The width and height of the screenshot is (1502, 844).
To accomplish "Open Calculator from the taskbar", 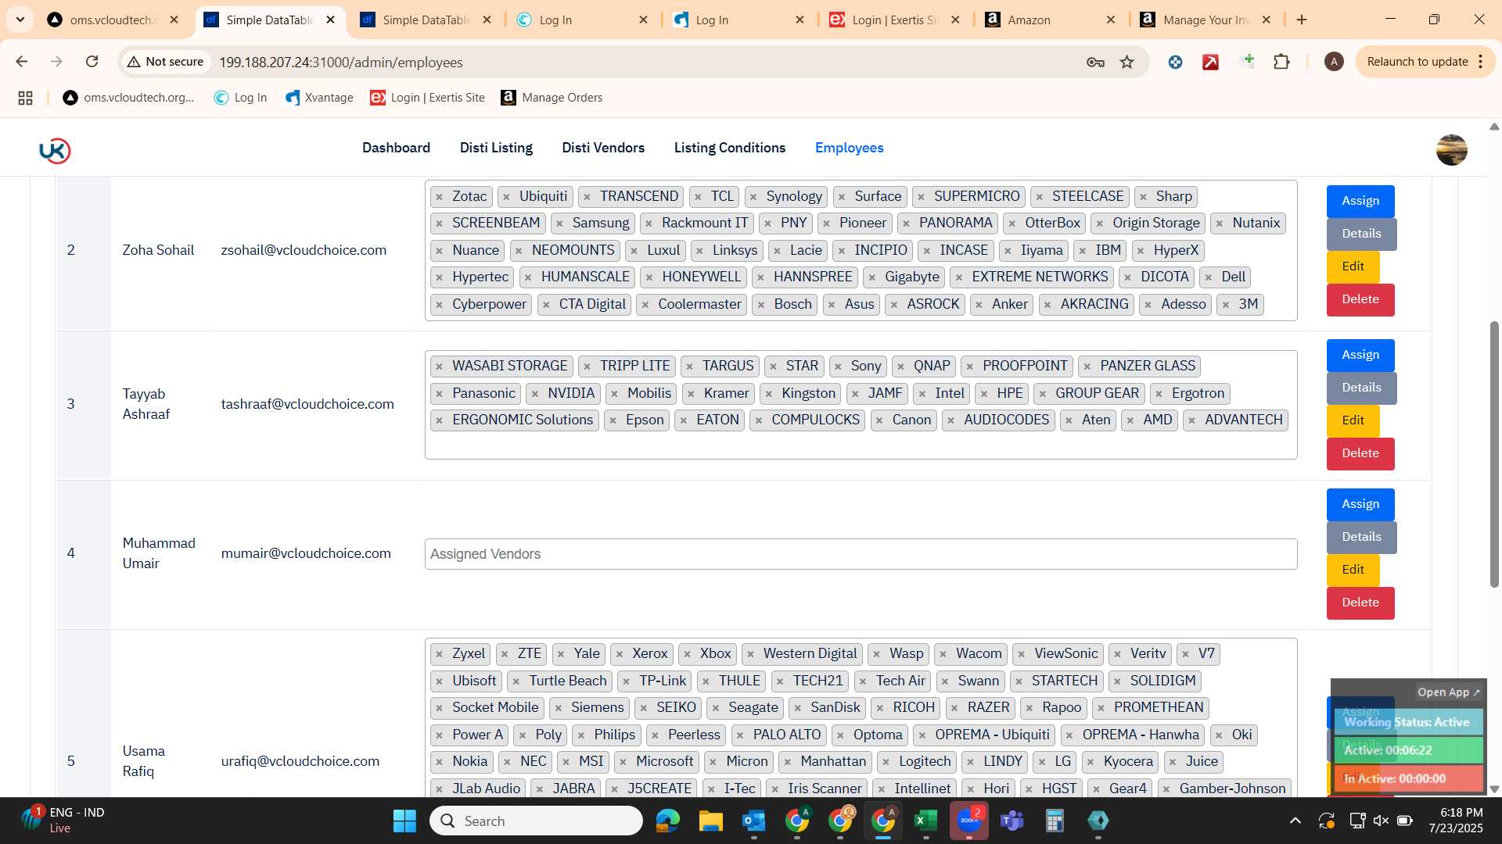I will [x=1055, y=821].
